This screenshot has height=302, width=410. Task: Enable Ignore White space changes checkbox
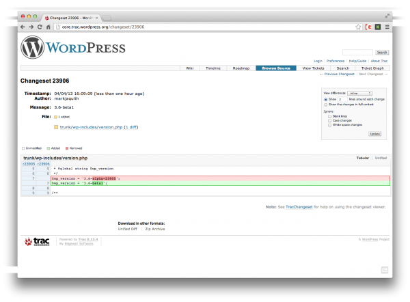[330, 125]
